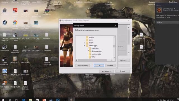Select the Кабан.txt desktop file
The height and width of the screenshot is (101, 179).
click(47, 35)
